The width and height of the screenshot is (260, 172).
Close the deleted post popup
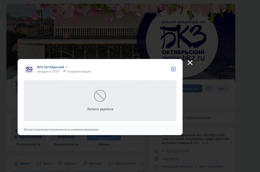pyautogui.click(x=190, y=63)
